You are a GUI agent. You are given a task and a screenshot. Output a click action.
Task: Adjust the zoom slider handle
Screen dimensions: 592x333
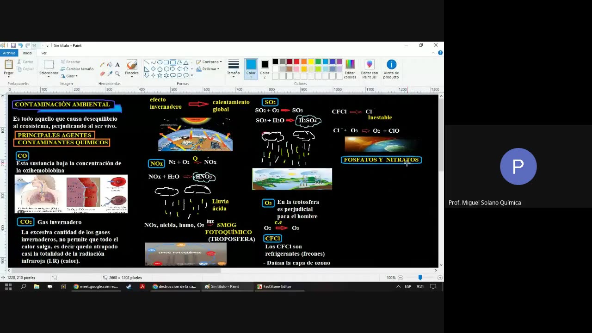(420, 277)
